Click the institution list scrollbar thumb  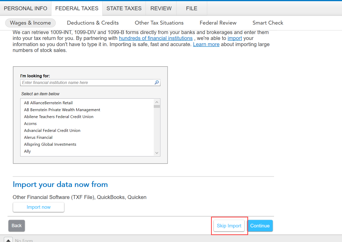tap(157, 106)
